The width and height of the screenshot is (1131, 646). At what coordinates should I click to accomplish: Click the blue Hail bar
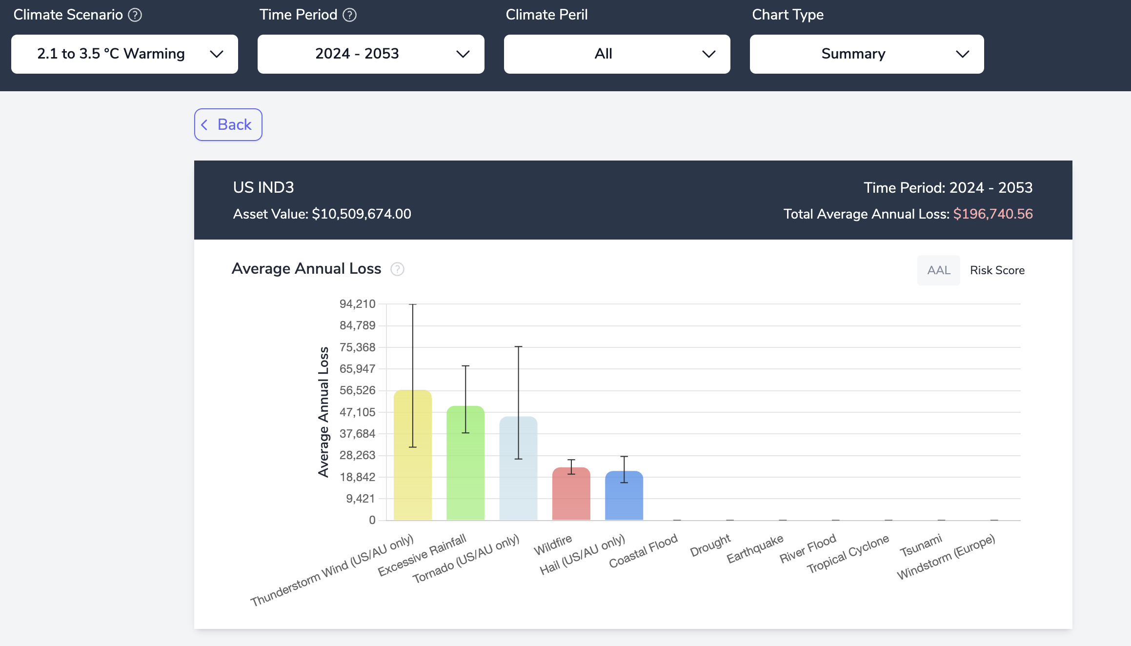[624, 496]
